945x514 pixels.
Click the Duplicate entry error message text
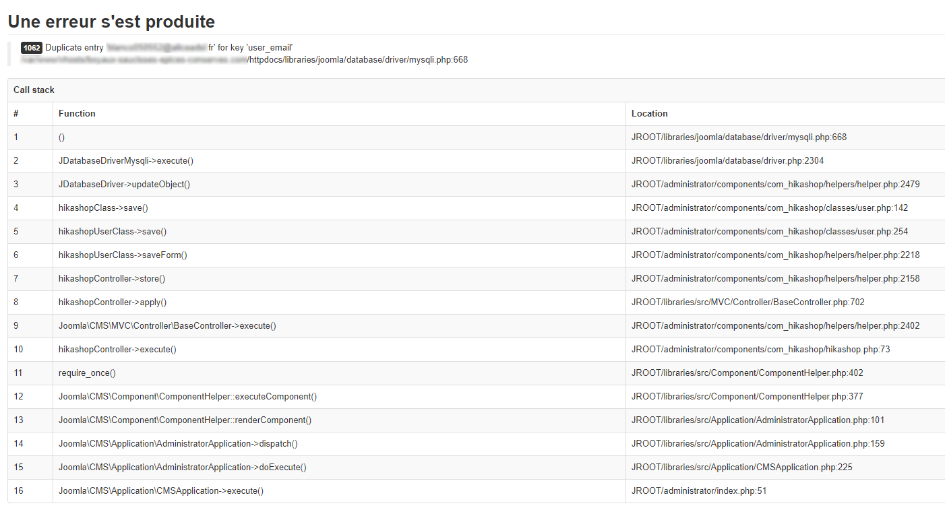[169, 48]
